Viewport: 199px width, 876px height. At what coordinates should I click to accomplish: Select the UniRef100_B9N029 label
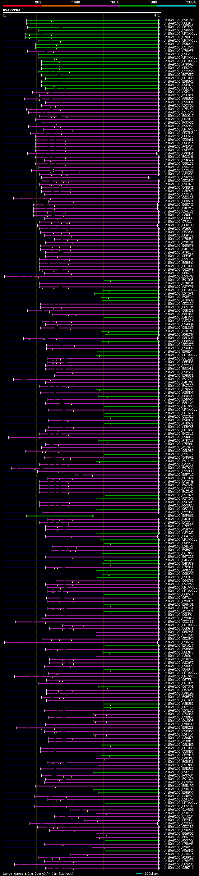click(178, 44)
